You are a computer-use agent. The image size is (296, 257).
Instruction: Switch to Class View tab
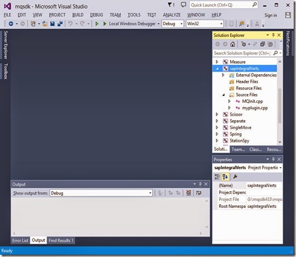click(255, 149)
